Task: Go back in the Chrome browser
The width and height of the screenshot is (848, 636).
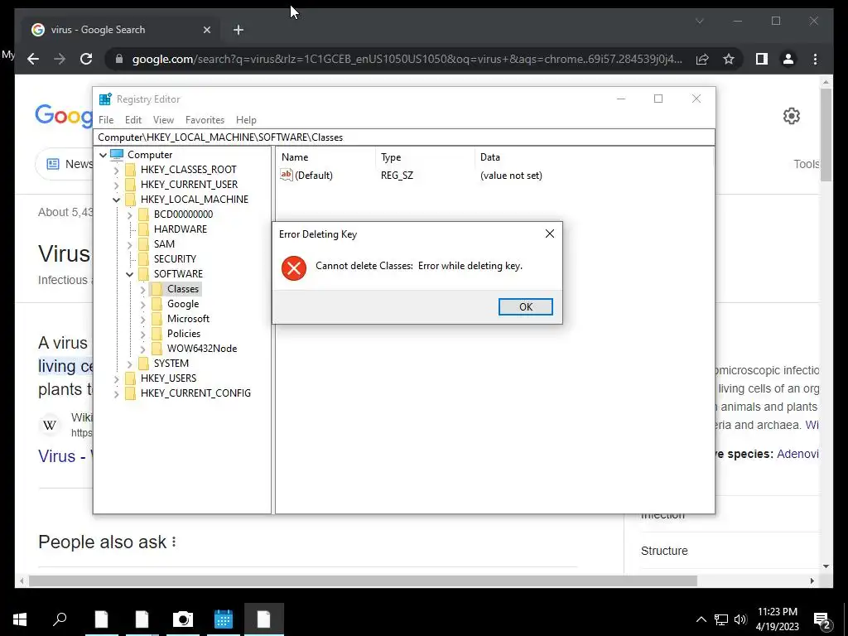Action: (33, 59)
